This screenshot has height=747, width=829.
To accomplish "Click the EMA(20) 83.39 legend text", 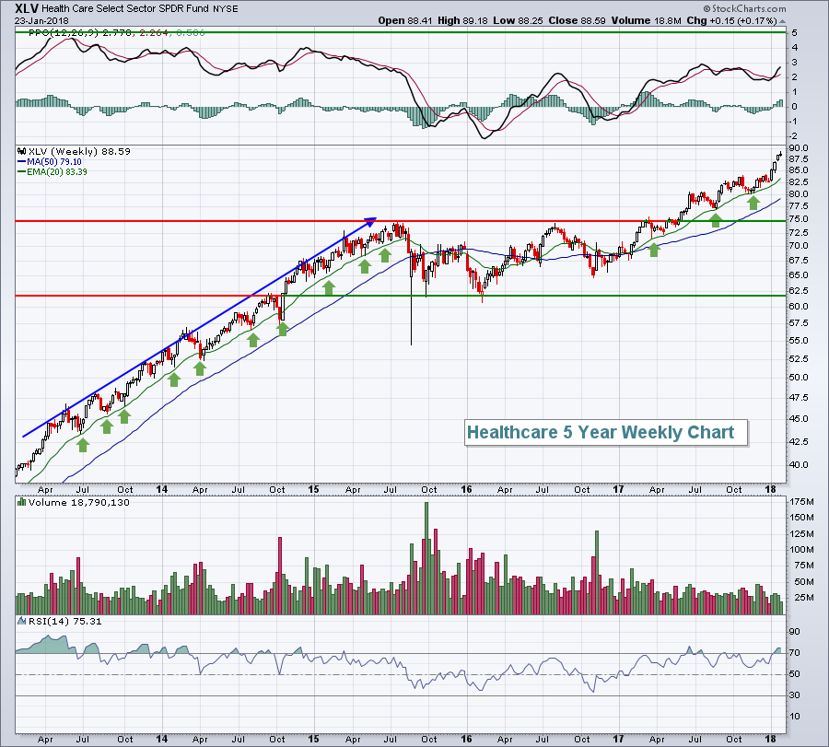I will (57, 172).
